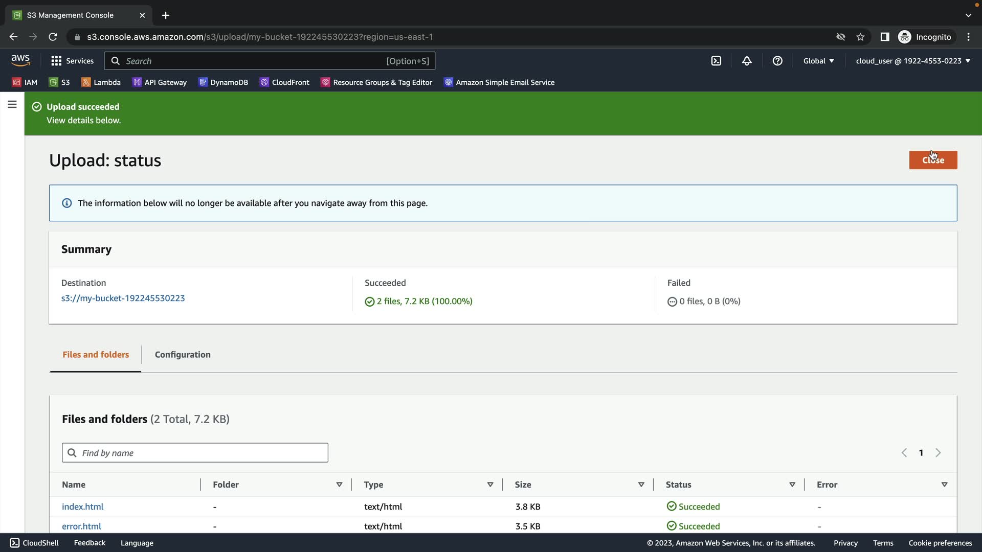Open CloudShell icon in top navigation bar
982x552 pixels.
tap(716, 61)
